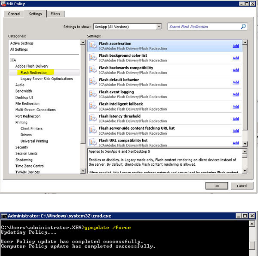The height and width of the screenshot is (256, 258).
Task: Select the Session Limits category
Action: pyautogui.click(x=26, y=154)
